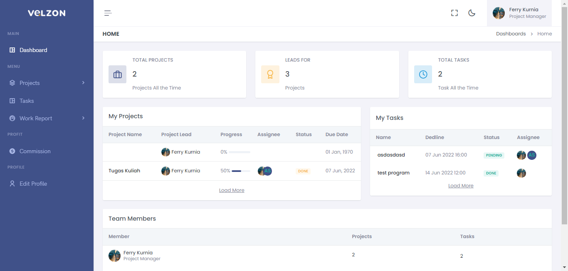This screenshot has width=568, height=271.
Task: Toggle dark mode with moon icon
Action: (472, 13)
